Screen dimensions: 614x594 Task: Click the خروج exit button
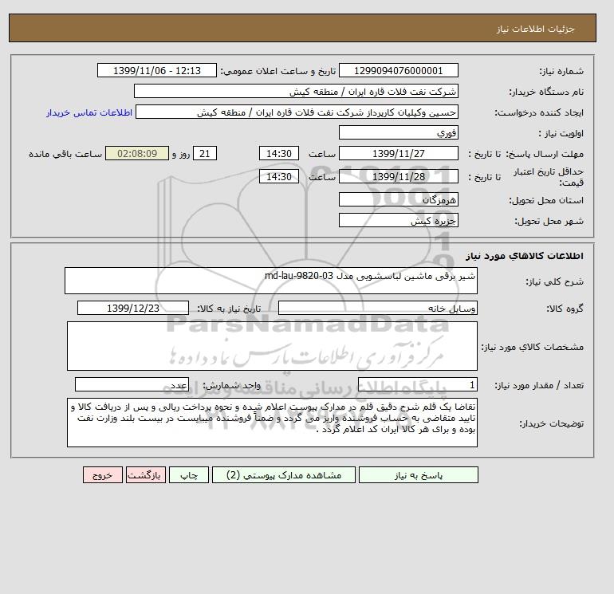103,475
